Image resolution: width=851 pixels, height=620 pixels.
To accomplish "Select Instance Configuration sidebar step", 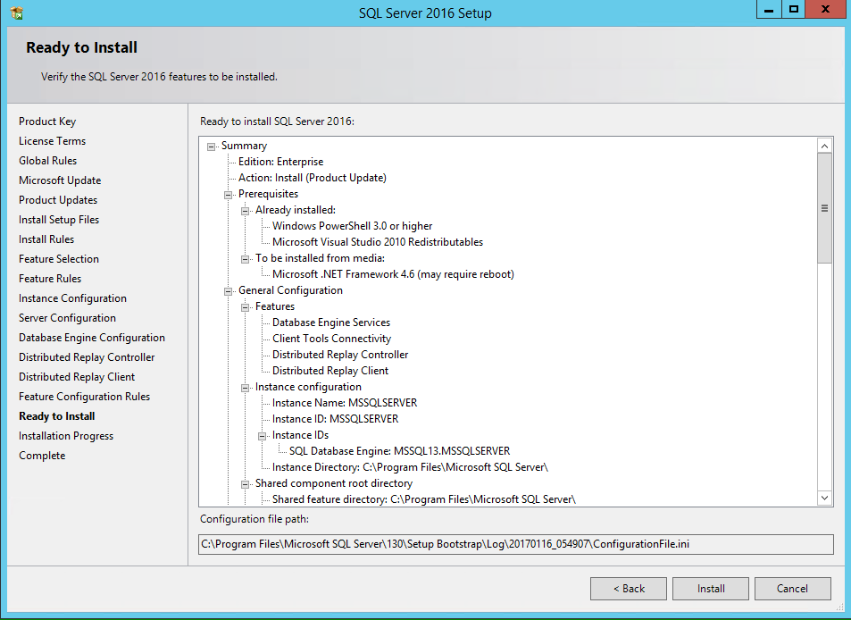I will pyautogui.click(x=72, y=298).
